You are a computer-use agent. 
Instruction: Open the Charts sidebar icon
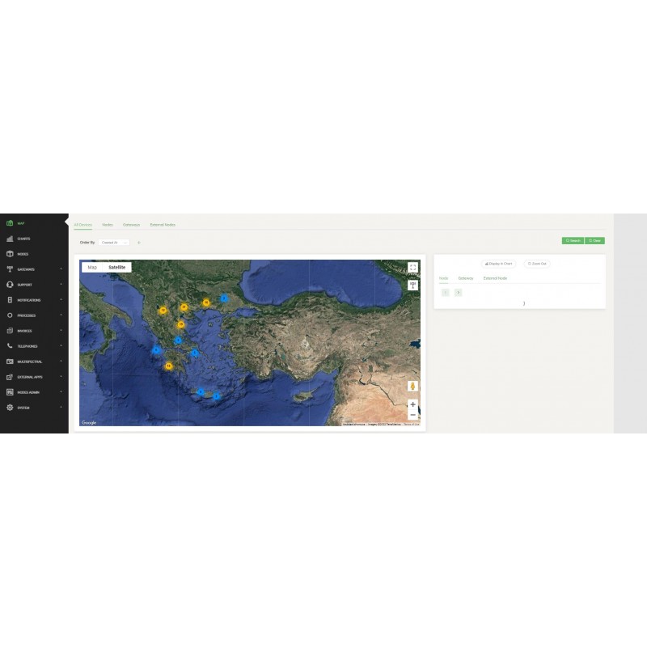click(x=10, y=239)
